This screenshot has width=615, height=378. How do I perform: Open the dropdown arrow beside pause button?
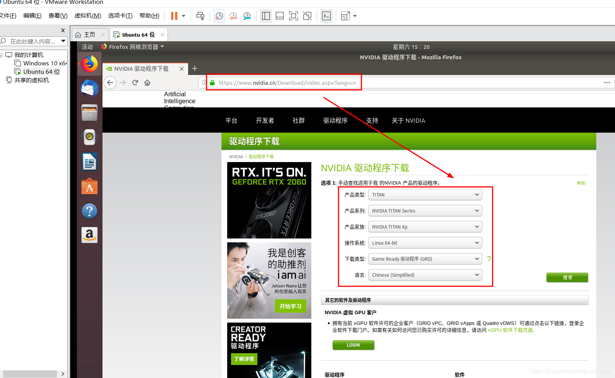coord(184,16)
